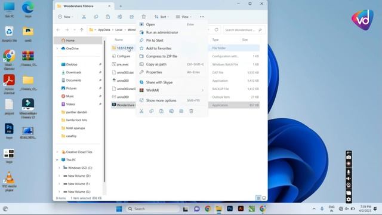Expand the WinRAR submenu arrow
This screenshot has width=382, height=215.
coord(202,90)
